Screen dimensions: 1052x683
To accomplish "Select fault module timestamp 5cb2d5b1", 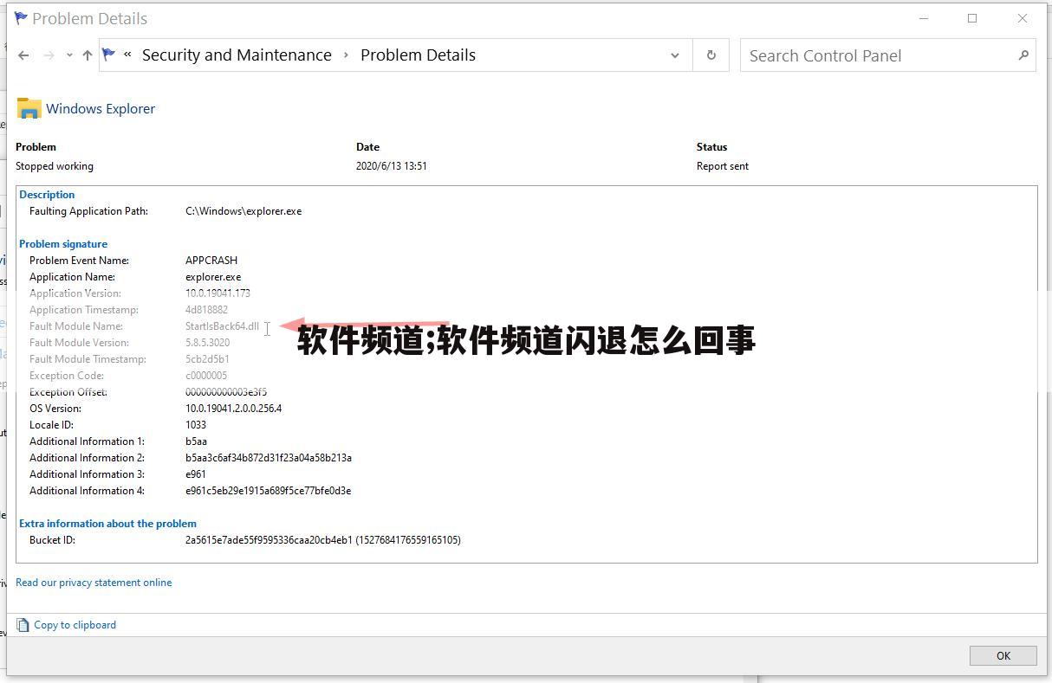I will click(x=207, y=359).
